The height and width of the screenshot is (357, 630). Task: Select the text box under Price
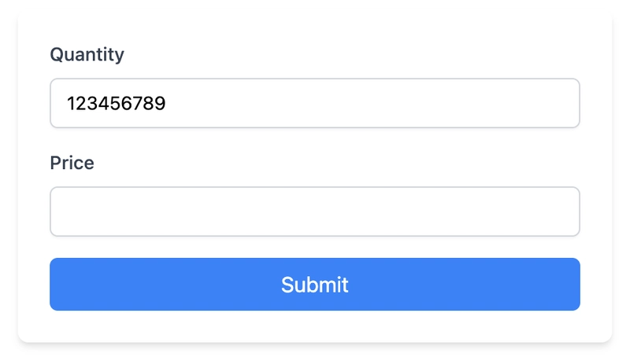pos(315,212)
